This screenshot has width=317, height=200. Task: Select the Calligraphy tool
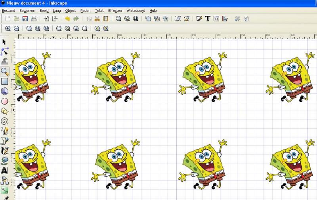[x=4, y=151]
